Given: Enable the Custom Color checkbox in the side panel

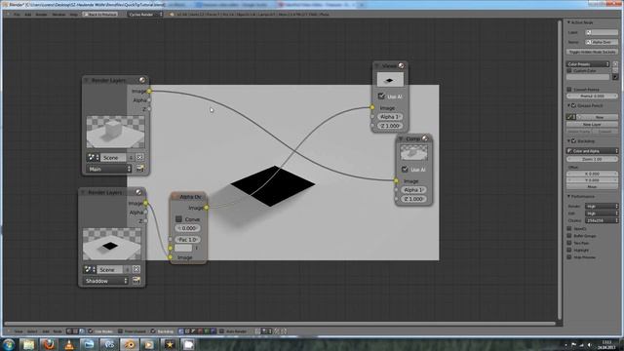Looking at the screenshot, I should coord(569,71).
